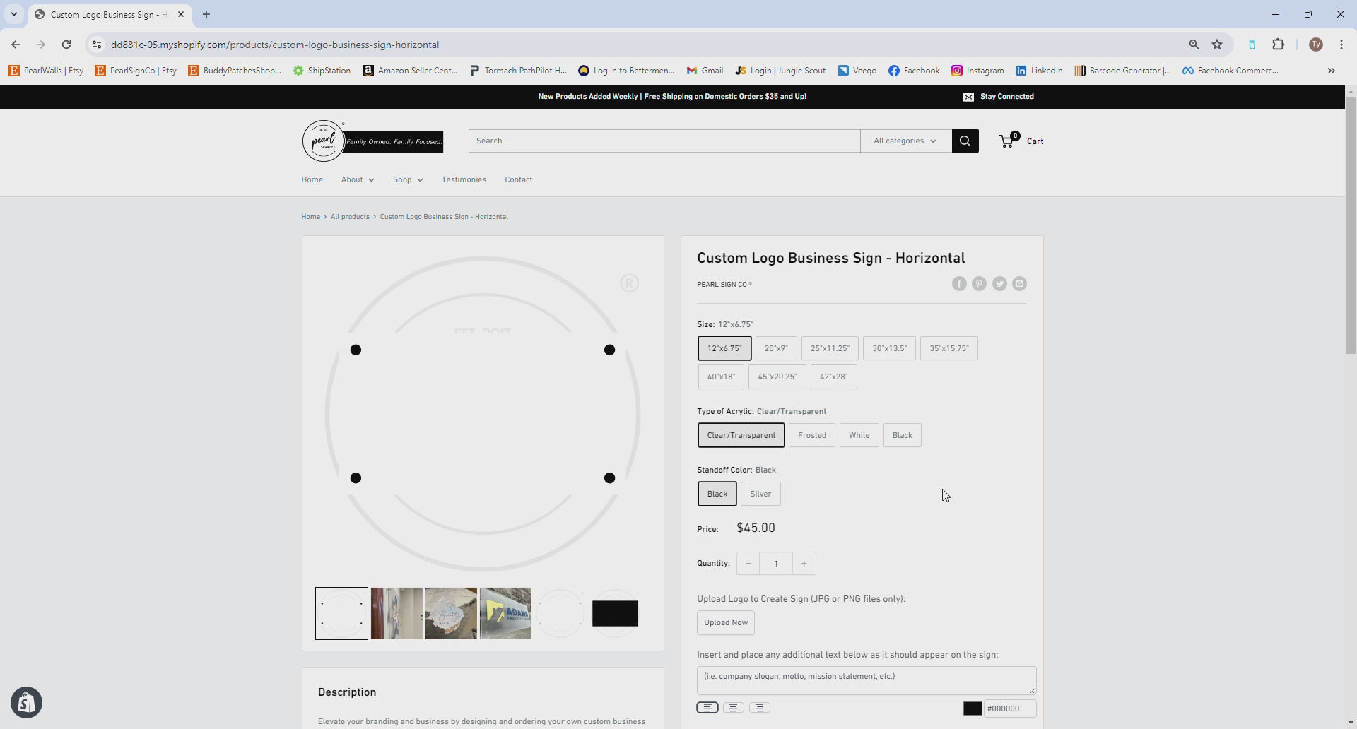Open the Shopify chat bubble

pos(26,703)
